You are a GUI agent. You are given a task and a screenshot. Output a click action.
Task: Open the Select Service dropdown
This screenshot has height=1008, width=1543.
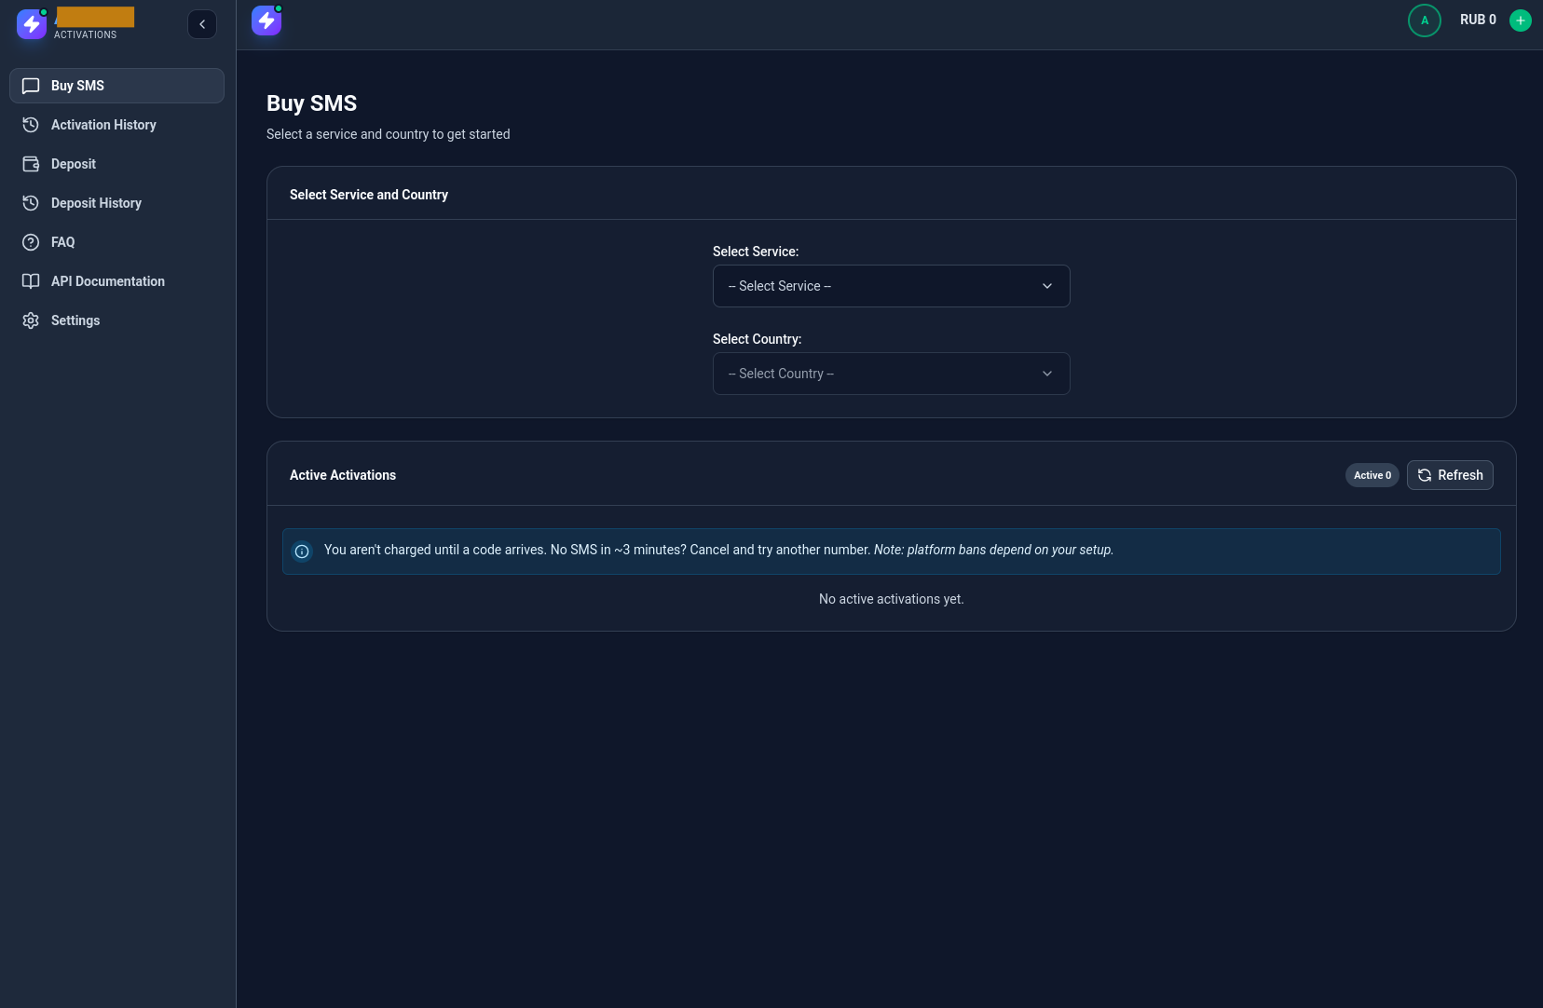[891, 286]
